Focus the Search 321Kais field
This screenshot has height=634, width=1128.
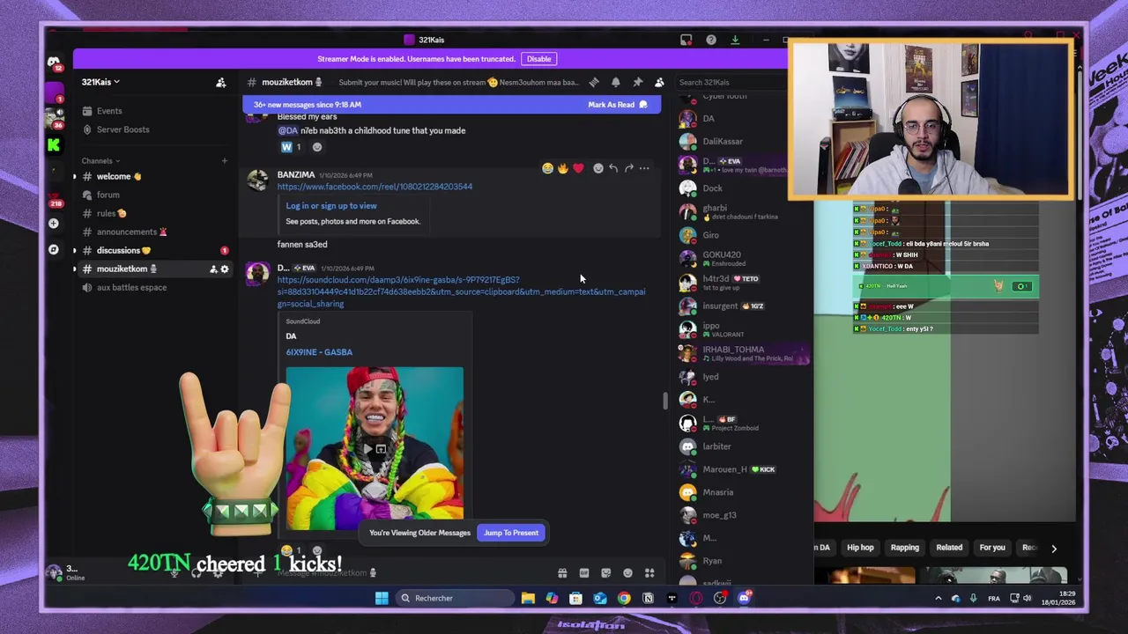pos(731,82)
